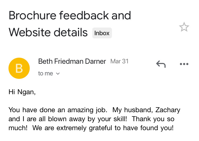The height and width of the screenshot is (141, 199).
Task: Star this email
Action: pyautogui.click(x=184, y=27)
